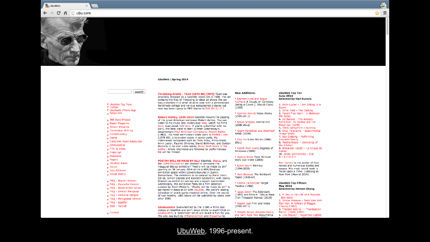Open FAQ - Deutsche Version link

pyautogui.click(x=124, y=184)
